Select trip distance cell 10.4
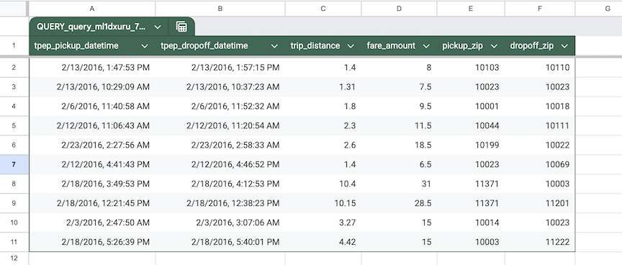Viewport: 622px width, 265px height. coord(323,184)
